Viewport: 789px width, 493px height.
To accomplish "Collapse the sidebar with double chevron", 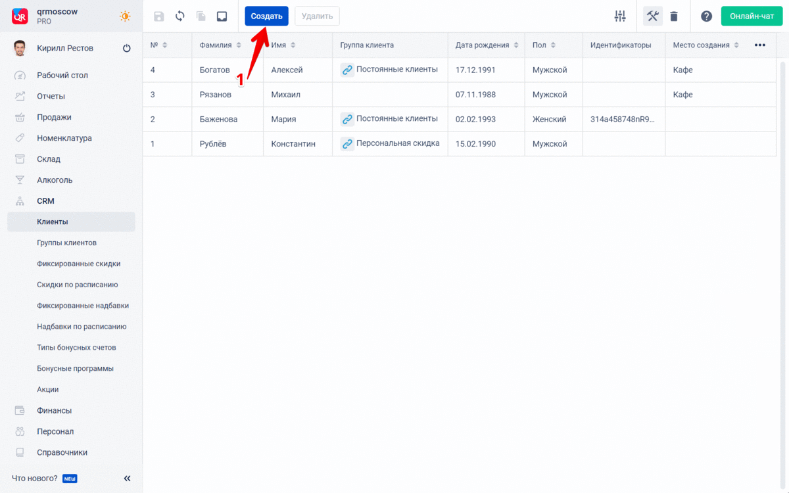I will (x=127, y=479).
